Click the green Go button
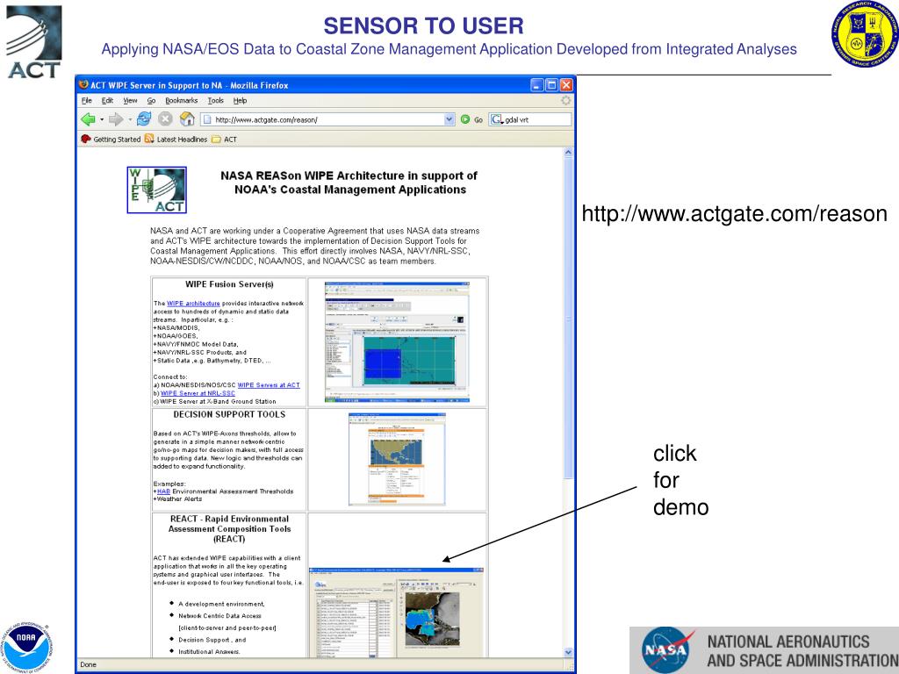Screen dimensions: 899x674 coord(471,119)
